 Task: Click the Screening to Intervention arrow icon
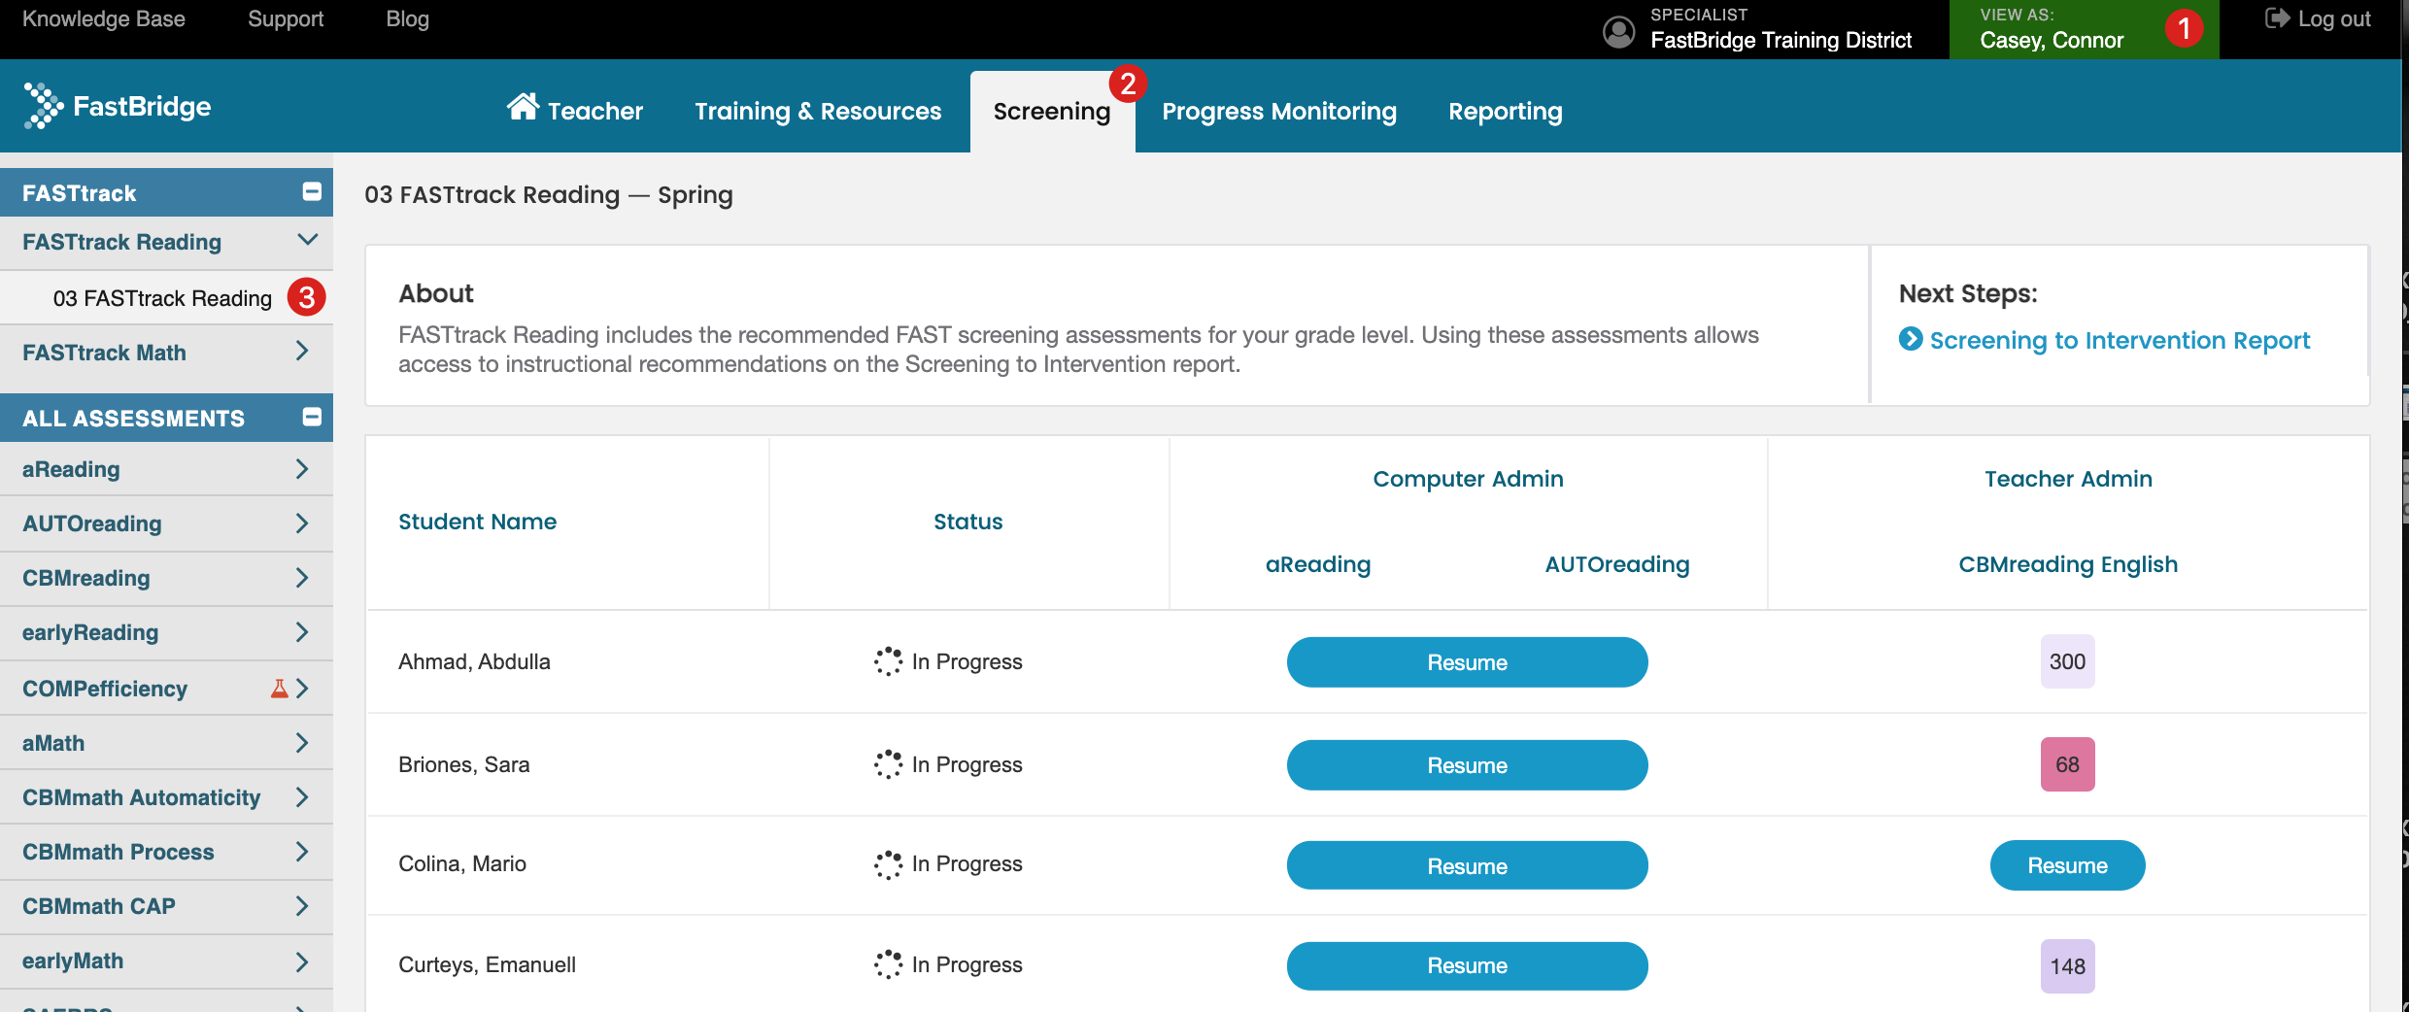tap(1911, 339)
